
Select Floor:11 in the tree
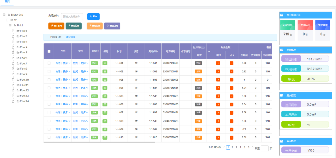24,85
